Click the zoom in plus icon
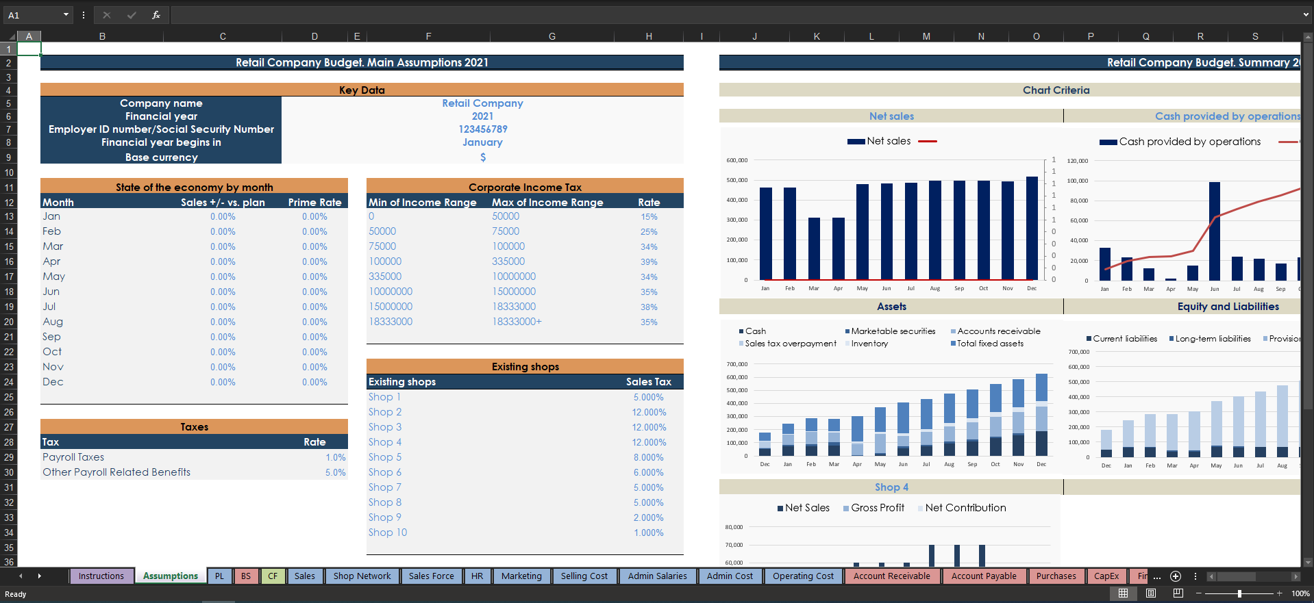This screenshot has height=603, width=1314. click(x=1279, y=593)
